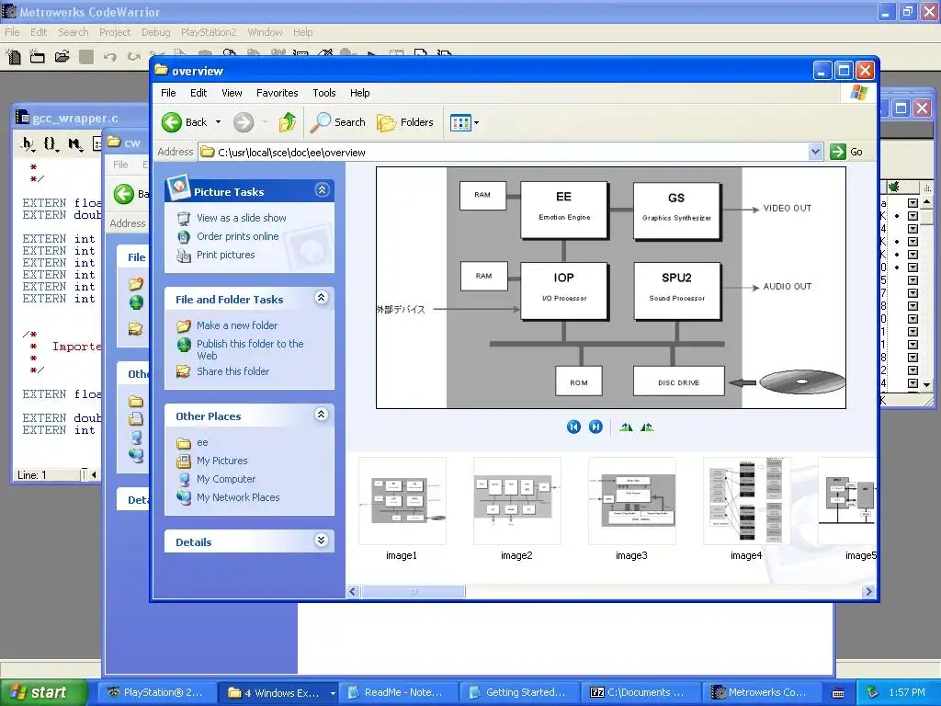
Task: Open the Tools menu in overview window
Action: 324,93
